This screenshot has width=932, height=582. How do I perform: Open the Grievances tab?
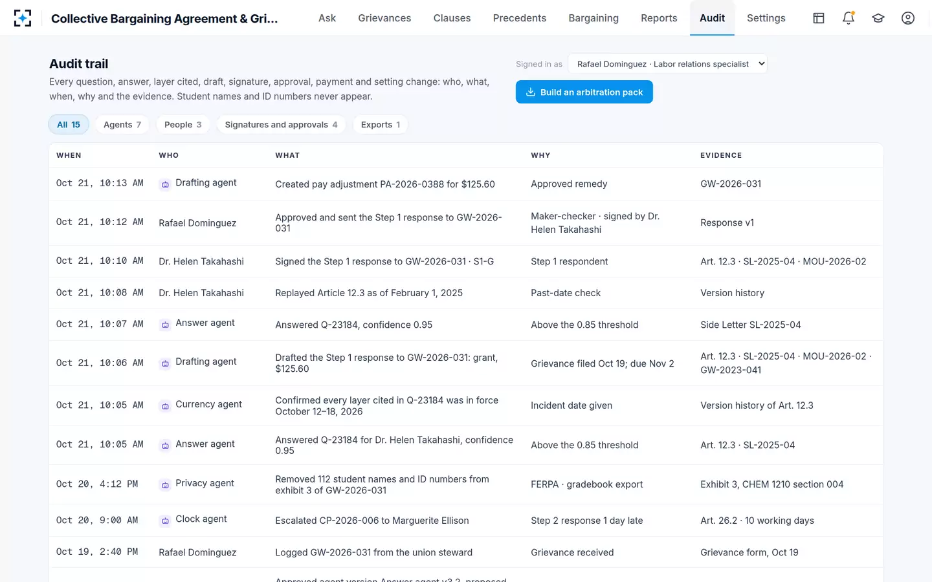coord(384,18)
